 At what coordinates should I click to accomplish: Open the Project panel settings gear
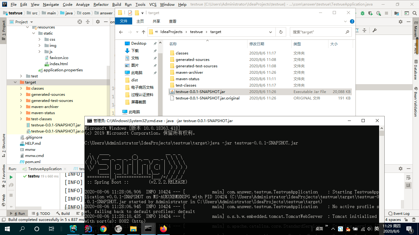click(98, 22)
